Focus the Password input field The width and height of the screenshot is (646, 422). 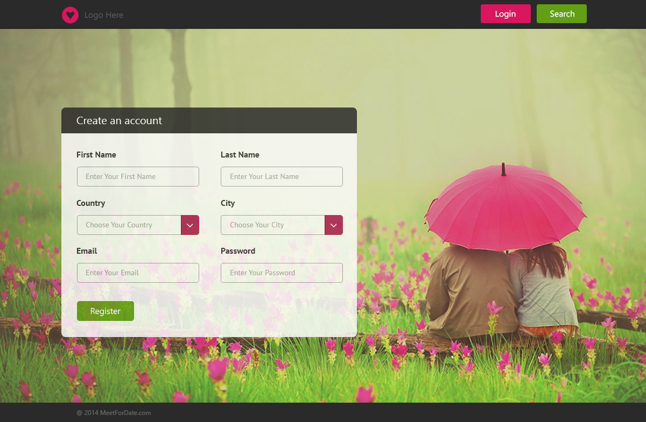point(282,273)
